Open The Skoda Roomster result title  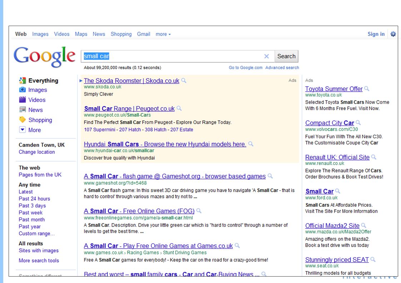[x=132, y=81]
